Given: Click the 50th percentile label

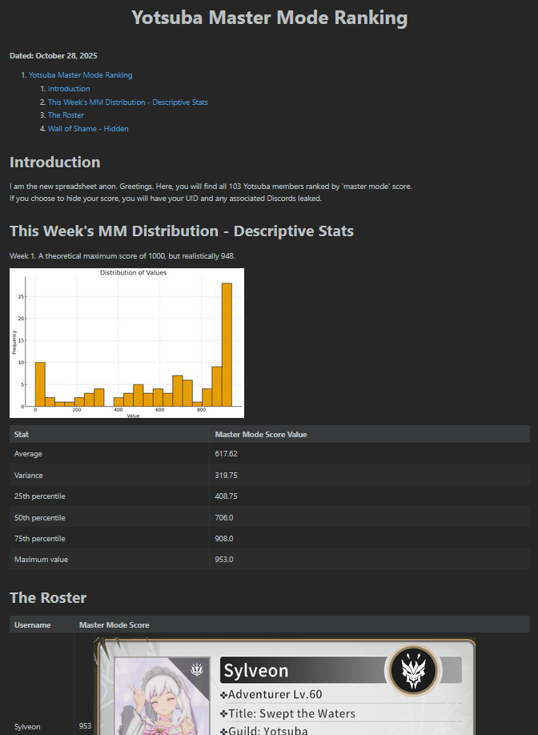Looking at the screenshot, I should 40,517.
